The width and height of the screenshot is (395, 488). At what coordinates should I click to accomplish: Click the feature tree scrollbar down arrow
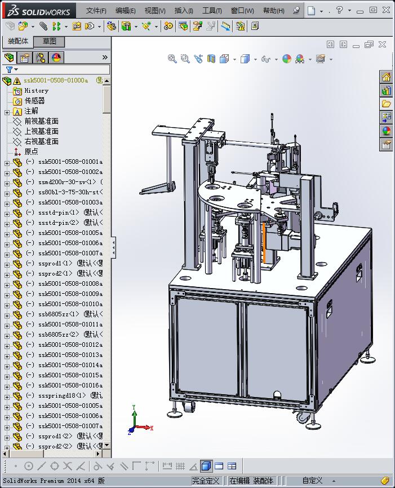107,446
